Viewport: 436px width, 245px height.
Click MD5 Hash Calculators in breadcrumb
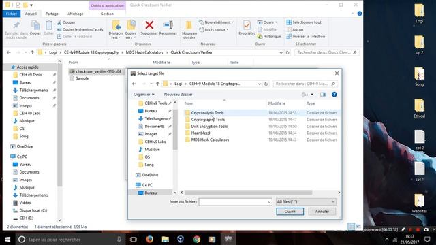[144, 52]
